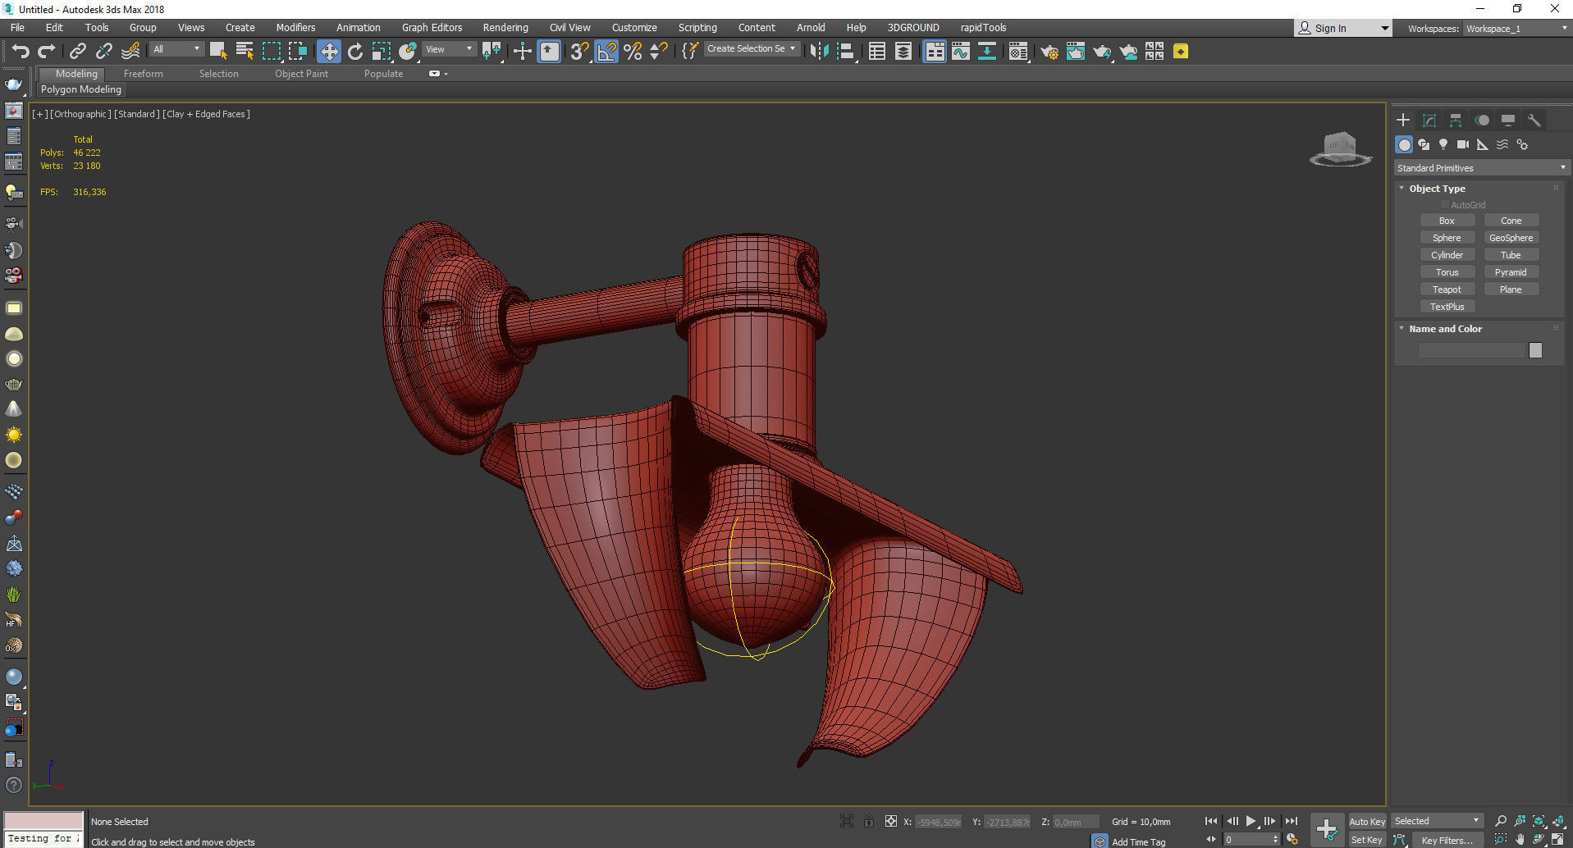Image resolution: width=1573 pixels, height=848 pixels.
Task: Click the Teapot primitive button
Action: [1447, 290]
